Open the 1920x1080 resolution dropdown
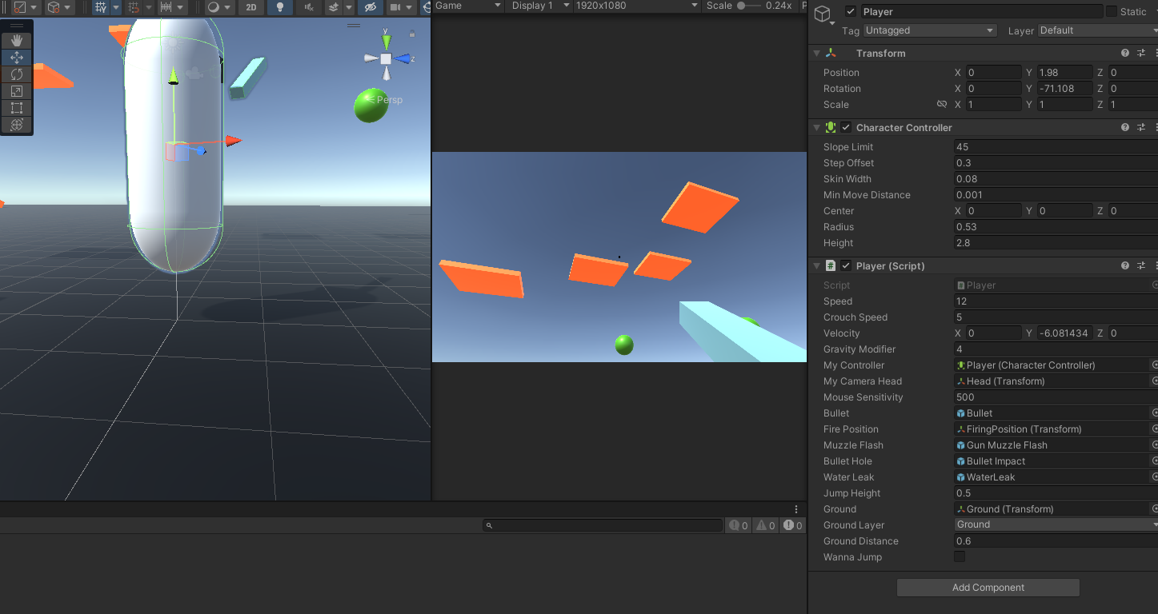 tap(637, 6)
